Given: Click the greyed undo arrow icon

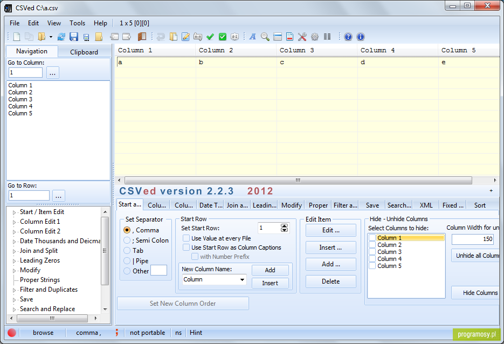Looking at the screenshot, I should pyautogui.click(x=161, y=37).
